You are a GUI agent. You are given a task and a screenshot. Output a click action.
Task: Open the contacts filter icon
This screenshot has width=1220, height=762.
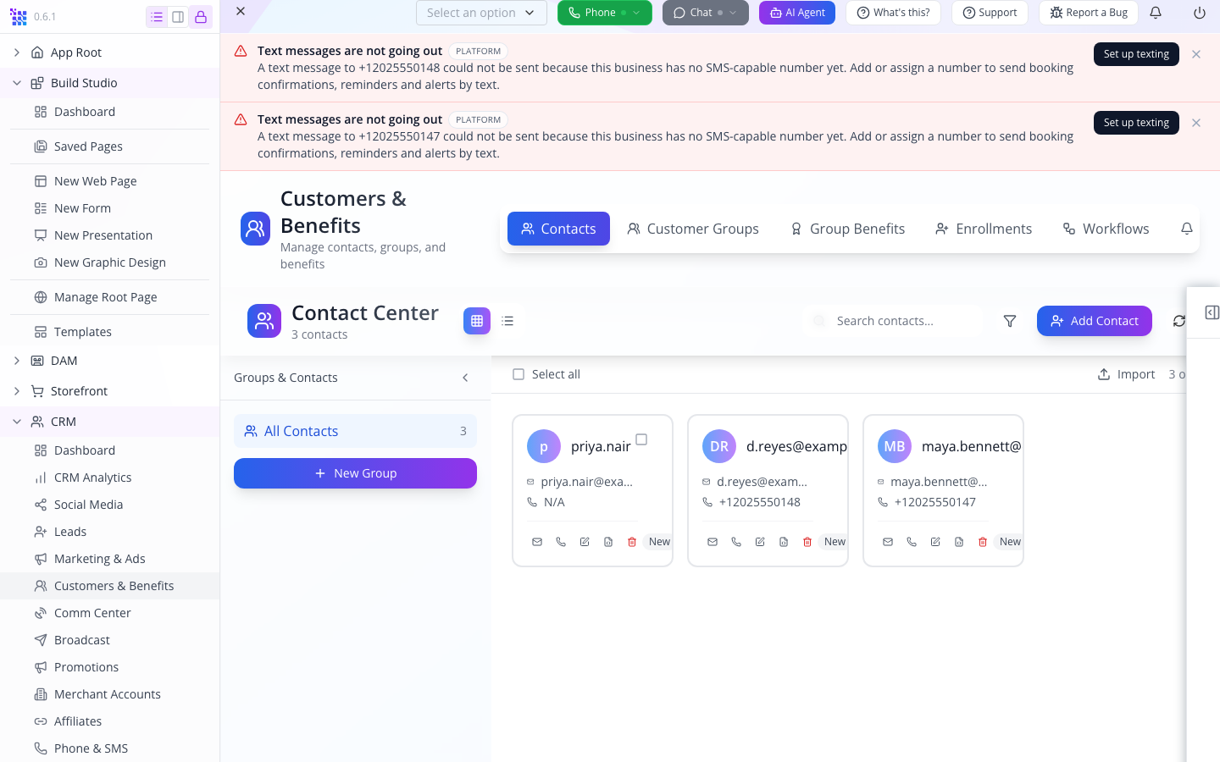tap(1010, 321)
